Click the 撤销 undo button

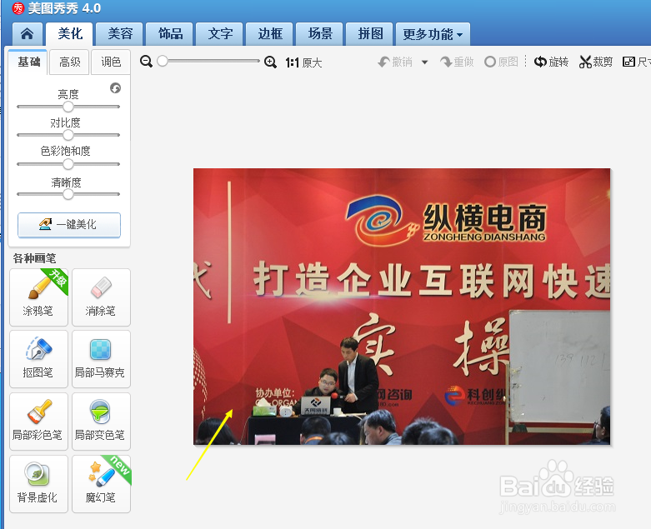395,62
